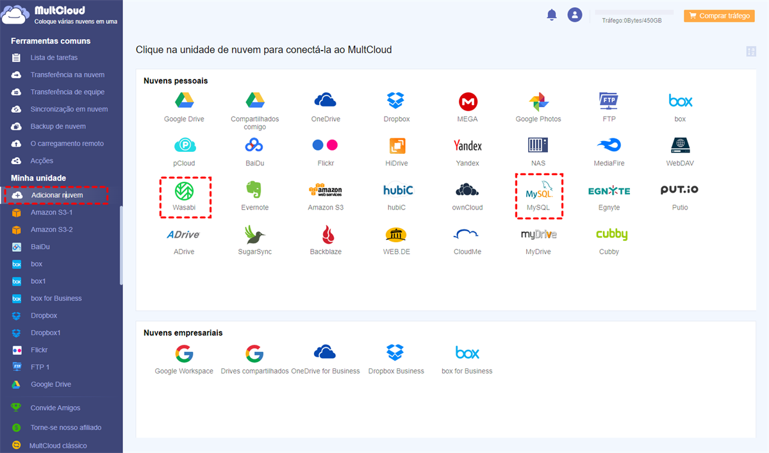Viewport: 769px width, 453px height.
Task: Click the Convide Amigos link
Action: pos(55,408)
